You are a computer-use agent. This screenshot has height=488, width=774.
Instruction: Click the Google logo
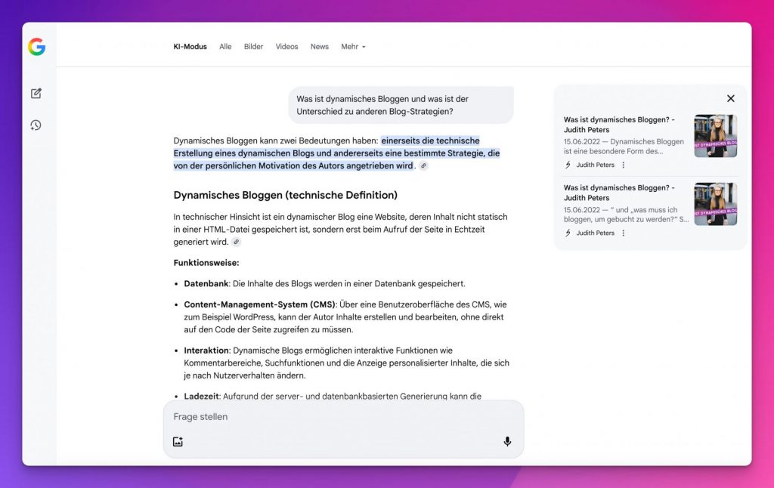pyautogui.click(x=36, y=47)
